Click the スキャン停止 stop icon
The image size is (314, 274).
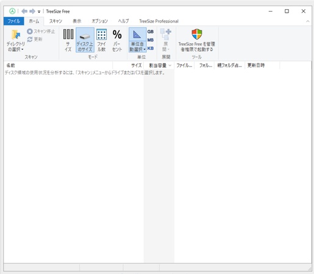pyautogui.click(x=30, y=31)
